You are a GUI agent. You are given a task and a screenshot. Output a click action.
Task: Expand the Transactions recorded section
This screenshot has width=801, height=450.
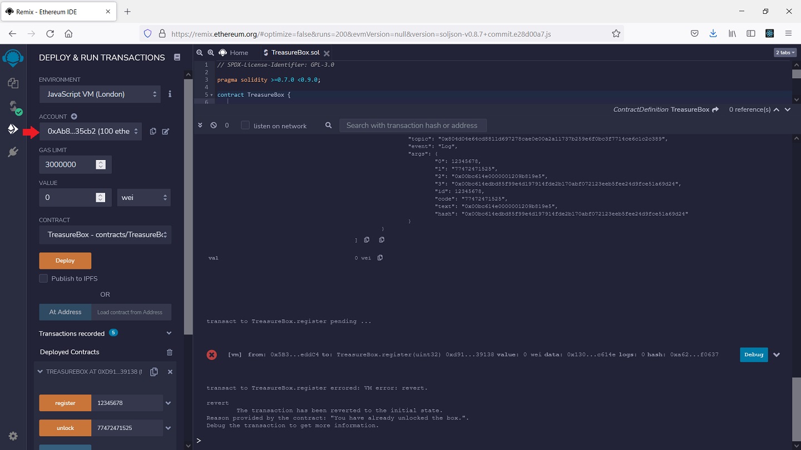(x=169, y=333)
